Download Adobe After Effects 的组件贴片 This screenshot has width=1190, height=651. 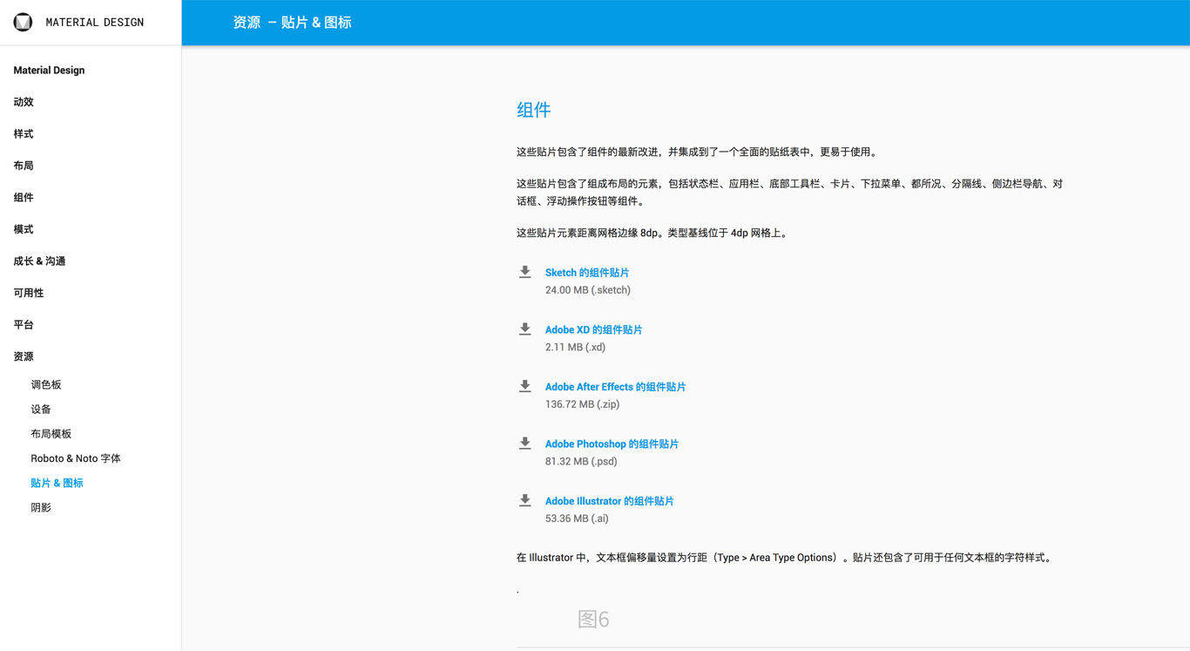pos(615,387)
